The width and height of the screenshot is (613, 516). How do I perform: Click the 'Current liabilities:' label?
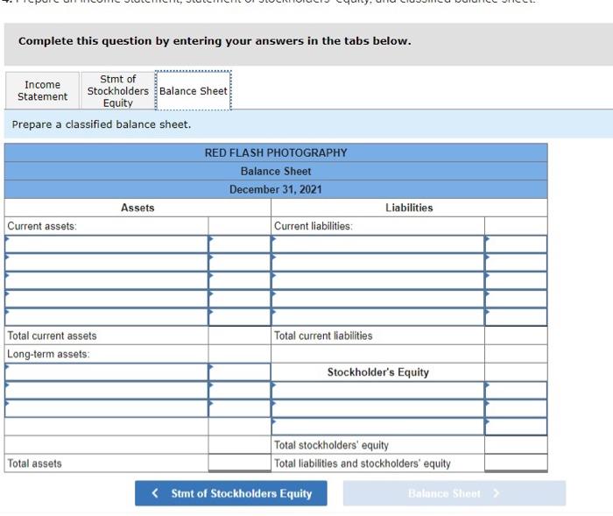(x=314, y=226)
